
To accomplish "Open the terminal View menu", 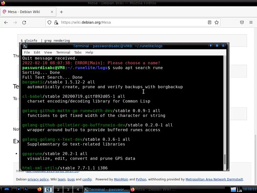I will (48, 52).
